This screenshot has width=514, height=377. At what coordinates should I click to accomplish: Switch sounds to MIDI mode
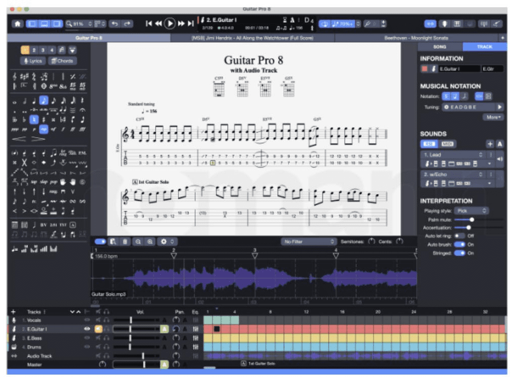(x=448, y=144)
